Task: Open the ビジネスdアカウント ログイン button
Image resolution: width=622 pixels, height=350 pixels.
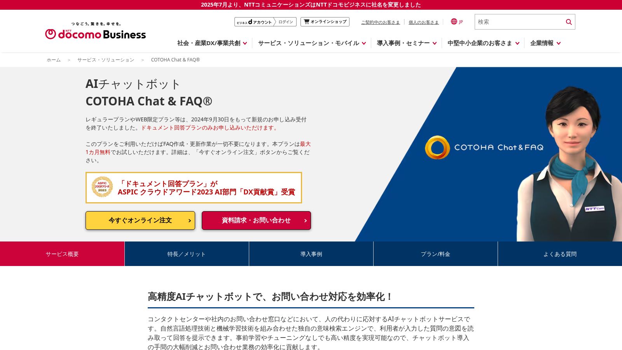Action: tap(266, 22)
